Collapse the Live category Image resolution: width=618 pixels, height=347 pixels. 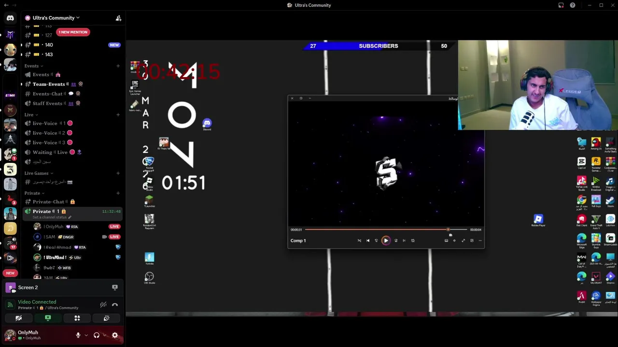click(x=31, y=115)
